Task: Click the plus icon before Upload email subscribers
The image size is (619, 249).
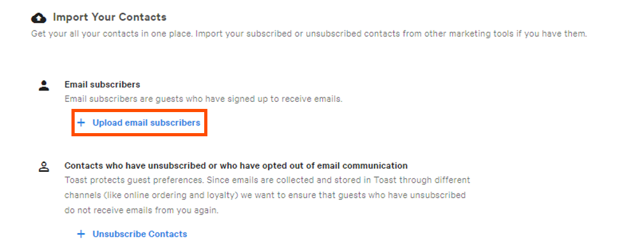Action: click(x=81, y=123)
